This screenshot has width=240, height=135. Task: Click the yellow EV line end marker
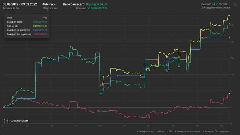click(x=229, y=16)
